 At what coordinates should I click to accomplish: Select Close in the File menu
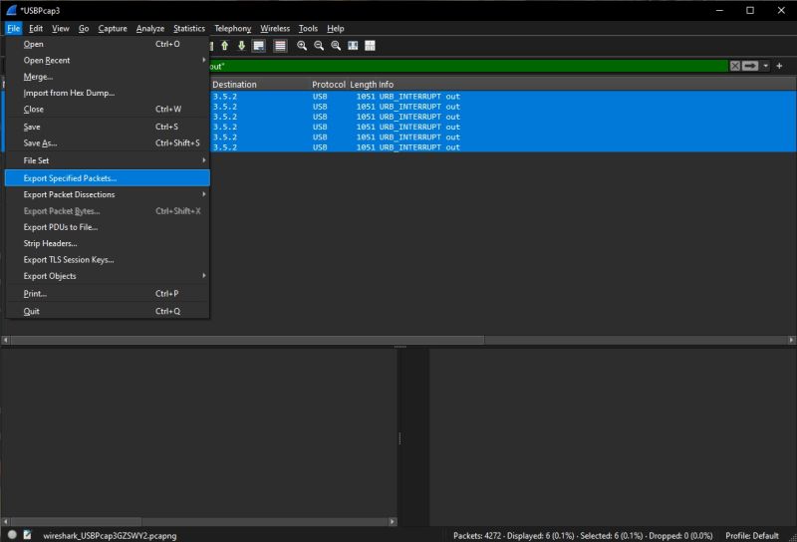tap(108, 110)
